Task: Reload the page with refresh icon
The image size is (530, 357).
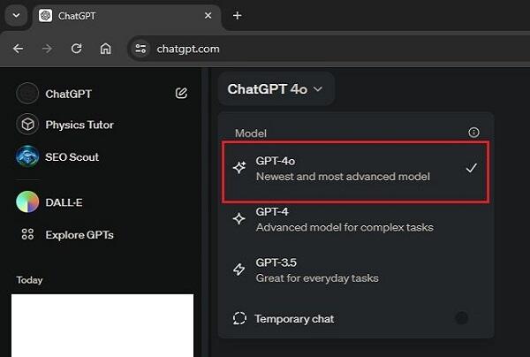Action: click(x=76, y=49)
